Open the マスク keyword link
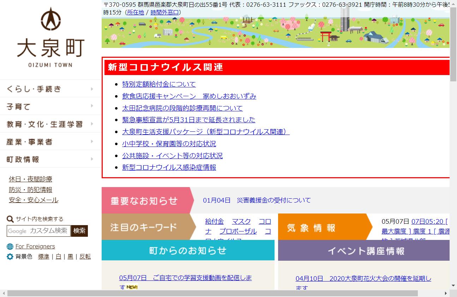The width and height of the screenshot is (457, 297). (x=241, y=221)
